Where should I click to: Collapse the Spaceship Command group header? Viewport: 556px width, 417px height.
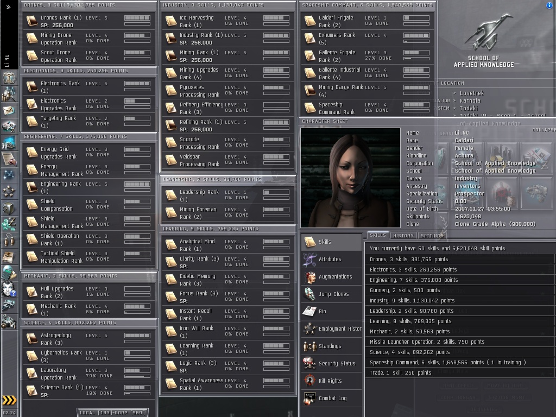[x=368, y=5]
